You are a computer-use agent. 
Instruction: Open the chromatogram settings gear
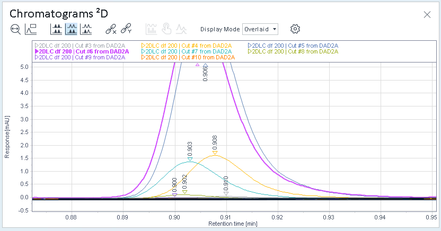click(295, 29)
